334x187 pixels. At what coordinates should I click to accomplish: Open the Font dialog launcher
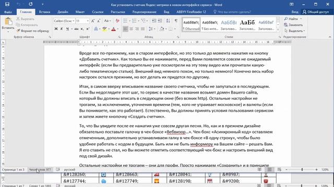[x=120, y=37]
